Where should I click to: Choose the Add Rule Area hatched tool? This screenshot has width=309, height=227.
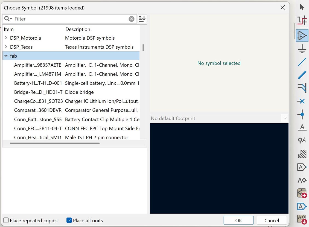pyautogui.click(x=302, y=154)
